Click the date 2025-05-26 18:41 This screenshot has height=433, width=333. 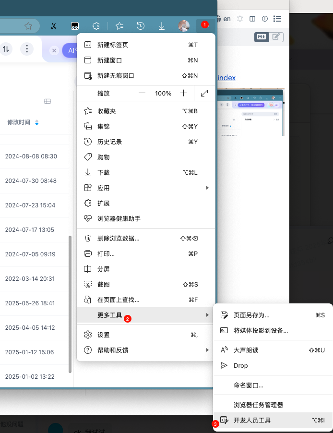(30, 303)
